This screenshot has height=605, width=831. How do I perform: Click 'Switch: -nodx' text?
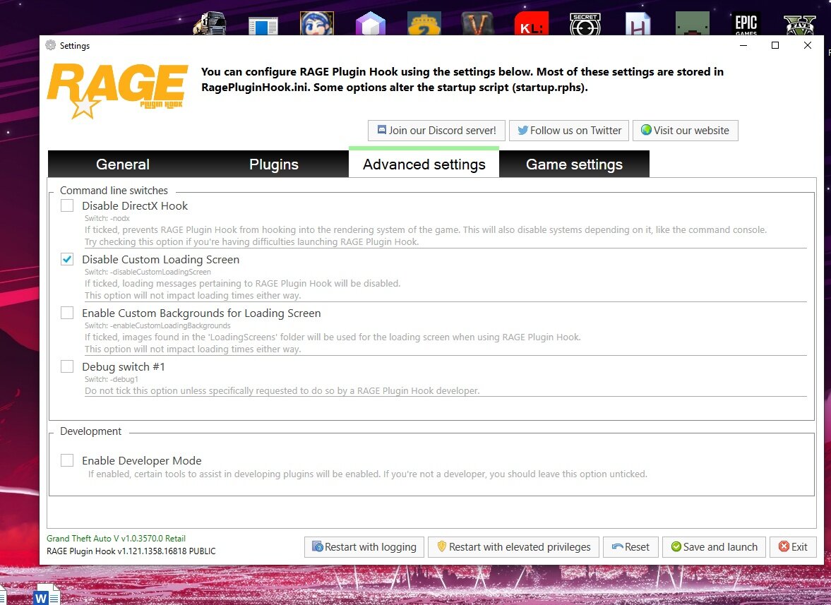tap(107, 218)
